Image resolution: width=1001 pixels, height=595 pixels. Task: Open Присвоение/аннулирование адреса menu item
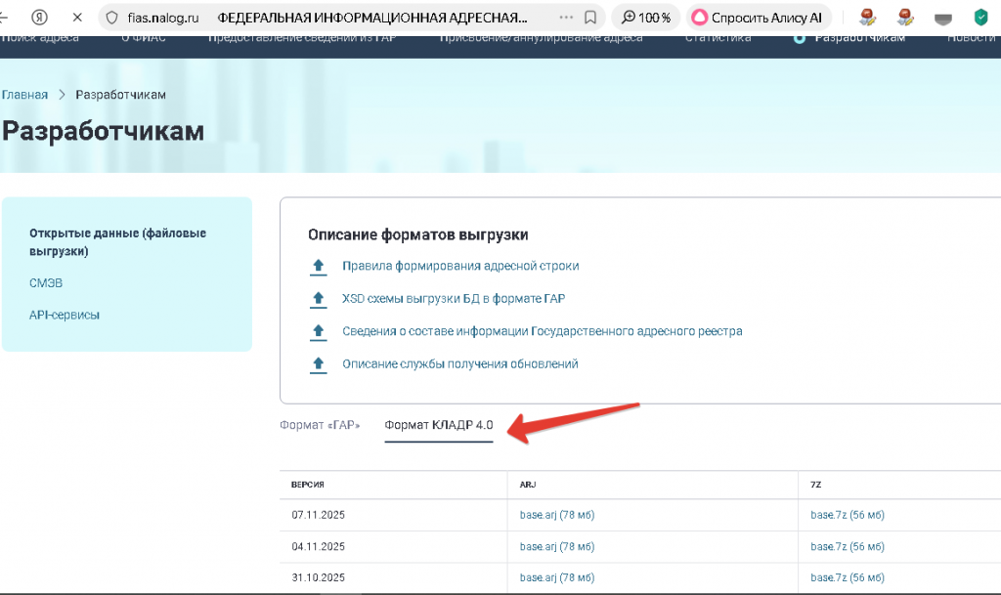point(542,38)
